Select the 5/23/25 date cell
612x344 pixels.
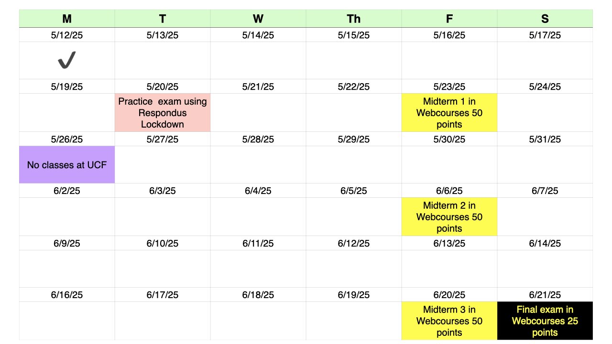449,86
